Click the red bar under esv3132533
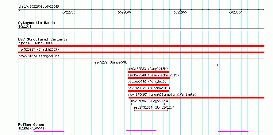 click(x=148, y=72)
